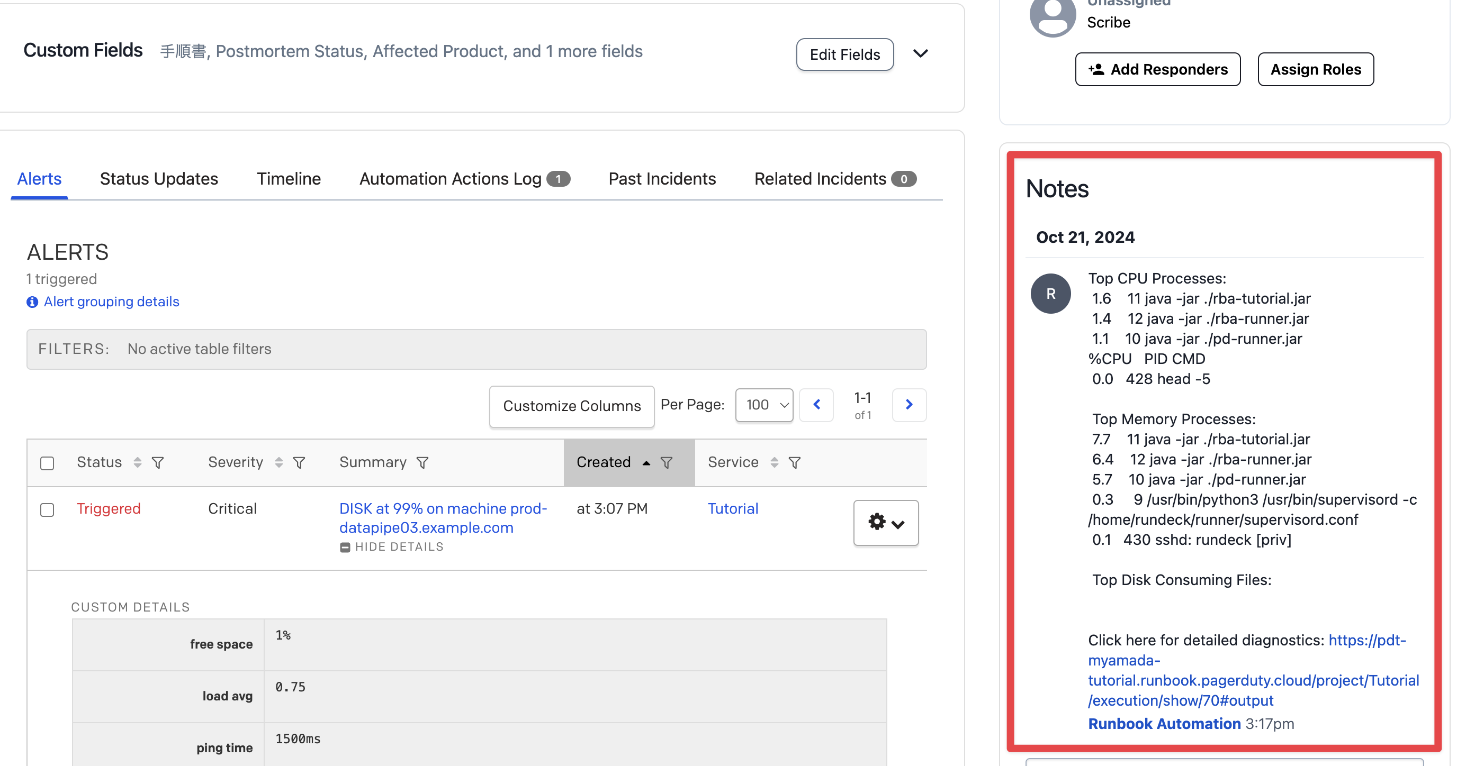Open the DISK at 99% alert summary link
This screenshot has width=1457, height=766.
443,517
